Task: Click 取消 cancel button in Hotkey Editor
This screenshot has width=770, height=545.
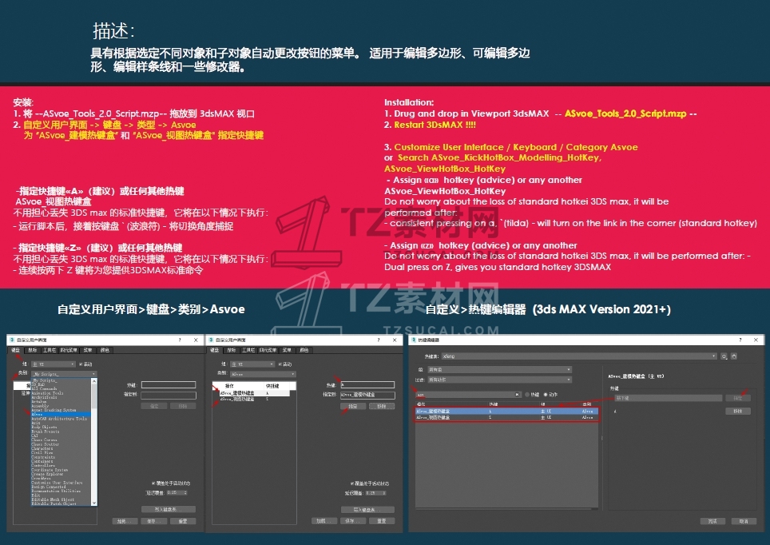Action: [x=744, y=521]
